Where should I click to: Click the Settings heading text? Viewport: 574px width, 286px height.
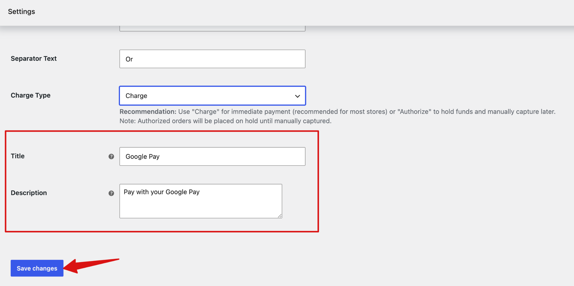click(22, 12)
